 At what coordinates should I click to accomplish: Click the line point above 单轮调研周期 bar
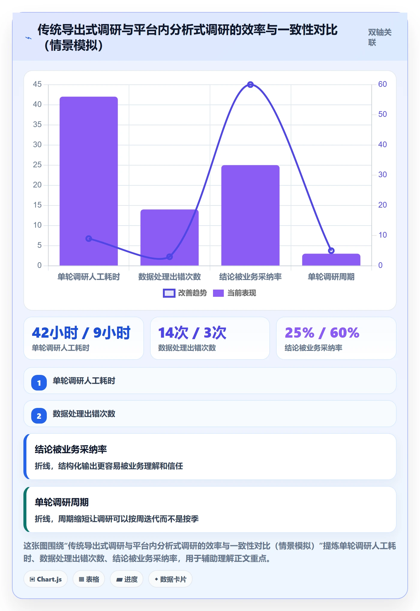point(331,251)
